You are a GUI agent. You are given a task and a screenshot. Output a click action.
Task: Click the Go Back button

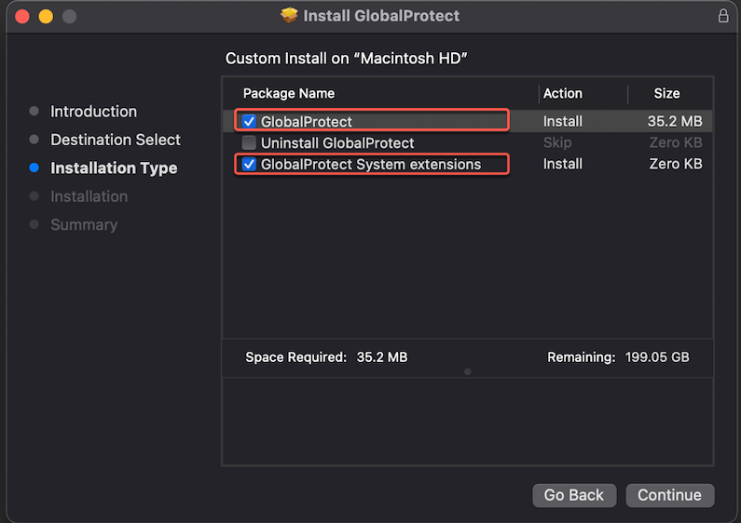574,495
